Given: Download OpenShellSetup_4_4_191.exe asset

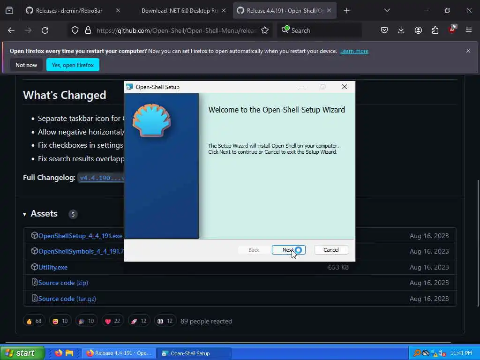Looking at the screenshot, I should point(80,236).
